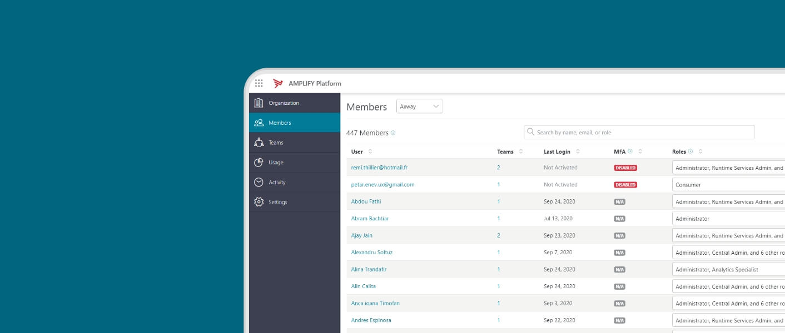The image size is (785, 333).
Task: Click the AMPLIFY Platform logo icon
Action: (278, 83)
